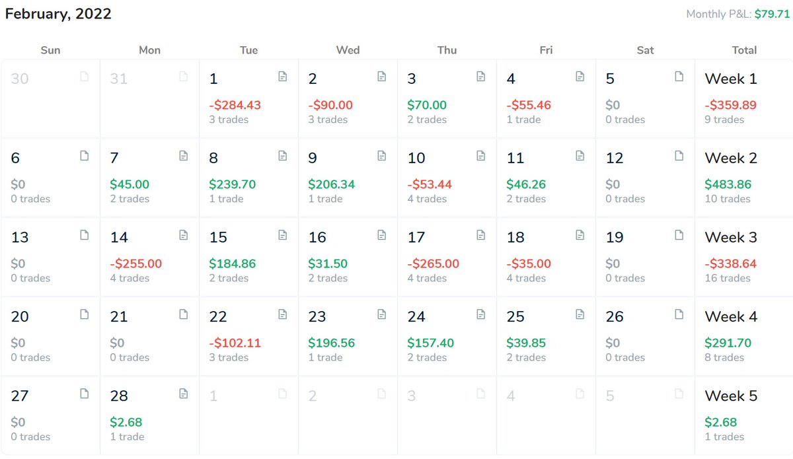Open the empty note icon on February 13
Viewport: 793px width, 459px height.
(x=84, y=235)
